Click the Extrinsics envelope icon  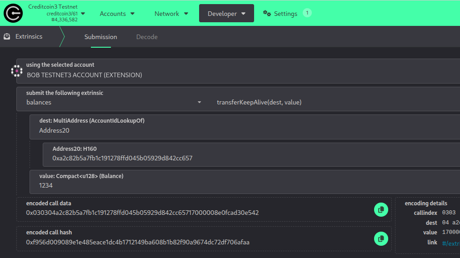[7, 37]
